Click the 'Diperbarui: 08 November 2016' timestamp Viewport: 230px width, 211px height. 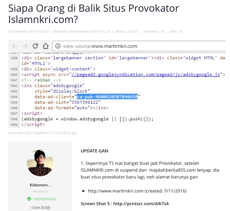coord(82,32)
